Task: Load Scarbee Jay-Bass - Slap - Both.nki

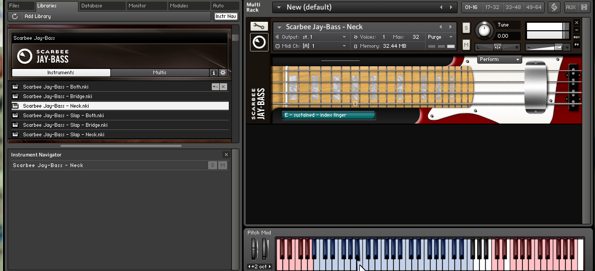Action: [x=120, y=116]
